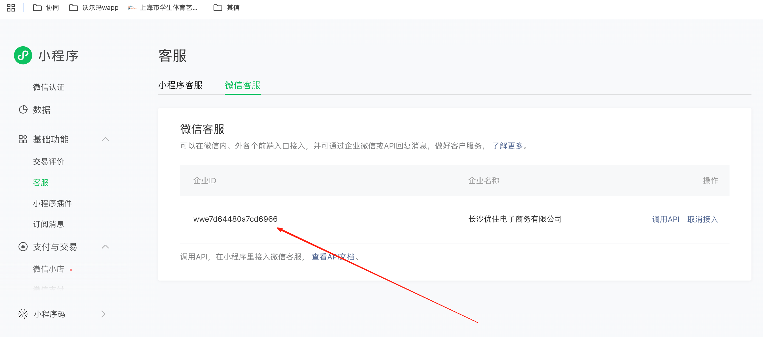Screen dimensions: 763x337
Task: Switch to the 小程序客服 tab
Action: [x=180, y=85]
